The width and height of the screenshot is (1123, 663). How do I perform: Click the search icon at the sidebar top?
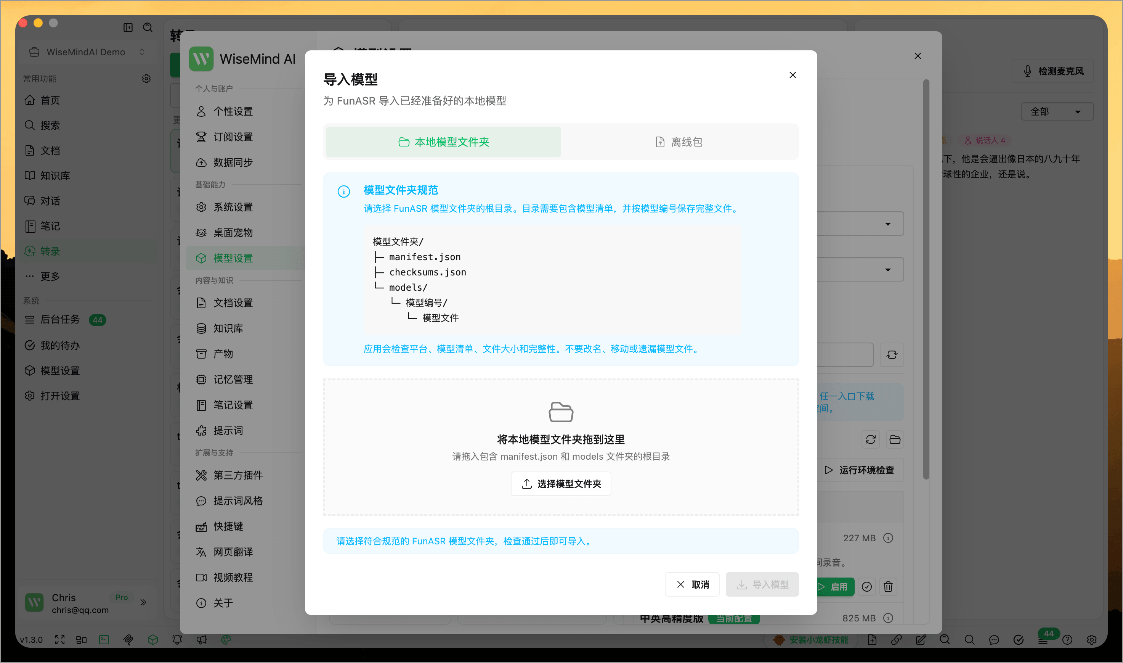tap(148, 28)
